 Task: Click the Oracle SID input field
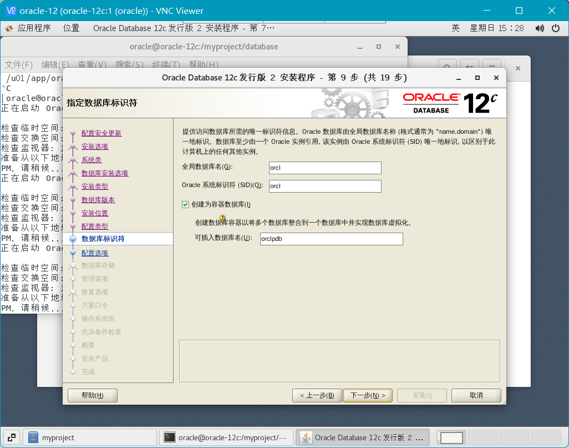coord(325,186)
